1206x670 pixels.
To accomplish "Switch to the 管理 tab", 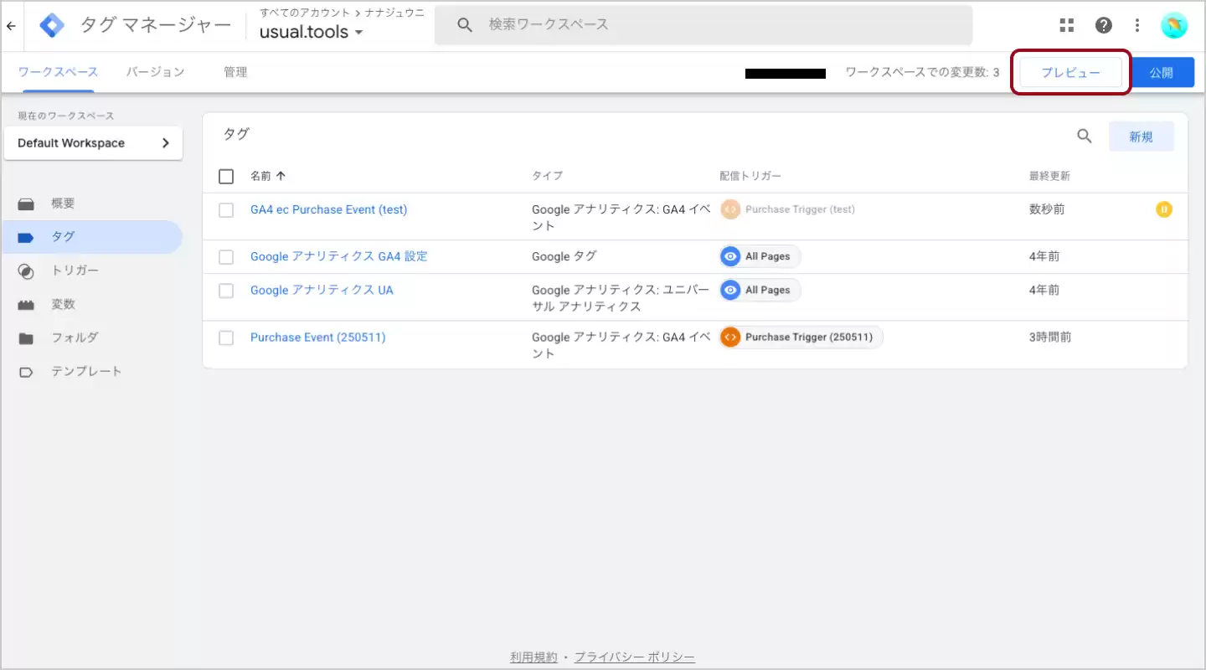I will pyautogui.click(x=235, y=72).
